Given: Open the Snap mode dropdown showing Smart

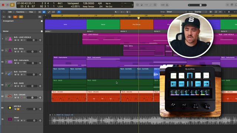Looking at the screenshot, I should pos(176,12).
